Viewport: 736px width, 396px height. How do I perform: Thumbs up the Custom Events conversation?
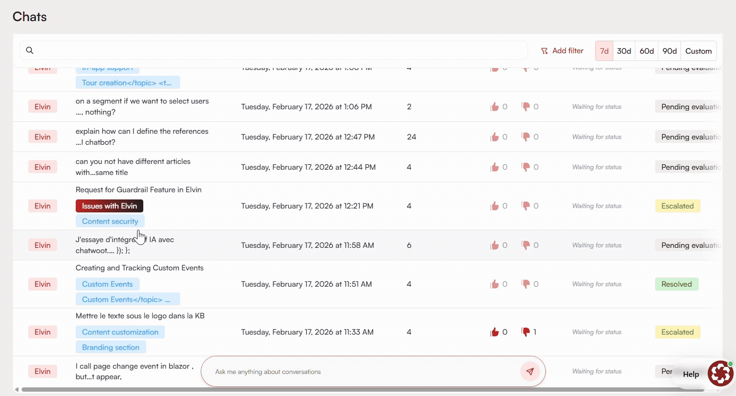click(494, 284)
